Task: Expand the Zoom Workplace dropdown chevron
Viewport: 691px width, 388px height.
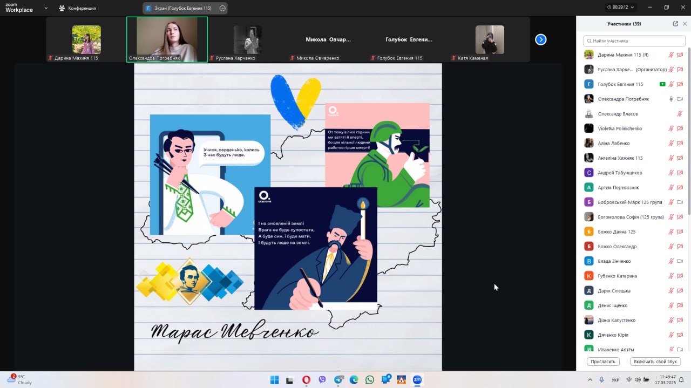Action: click(45, 8)
